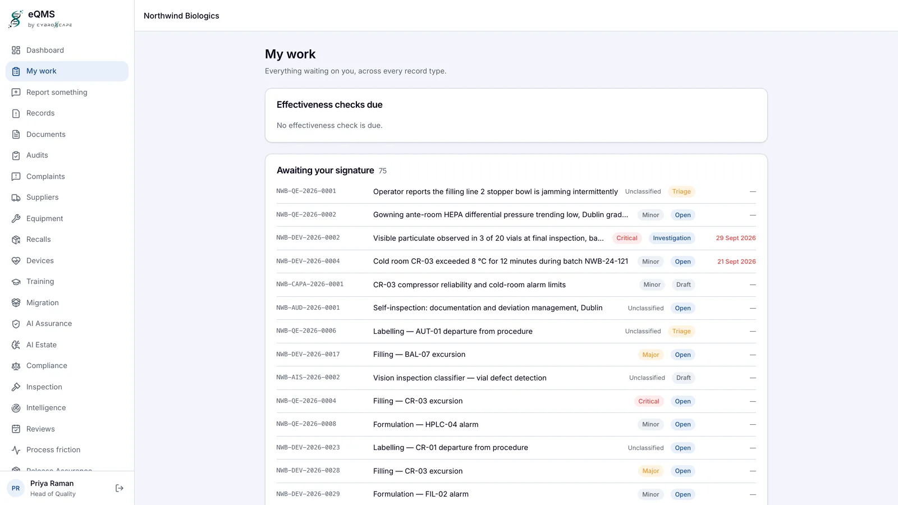The width and height of the screenshot is (898, 505).
Task: Open Priya Raman user profile
Action: point(53,488)
